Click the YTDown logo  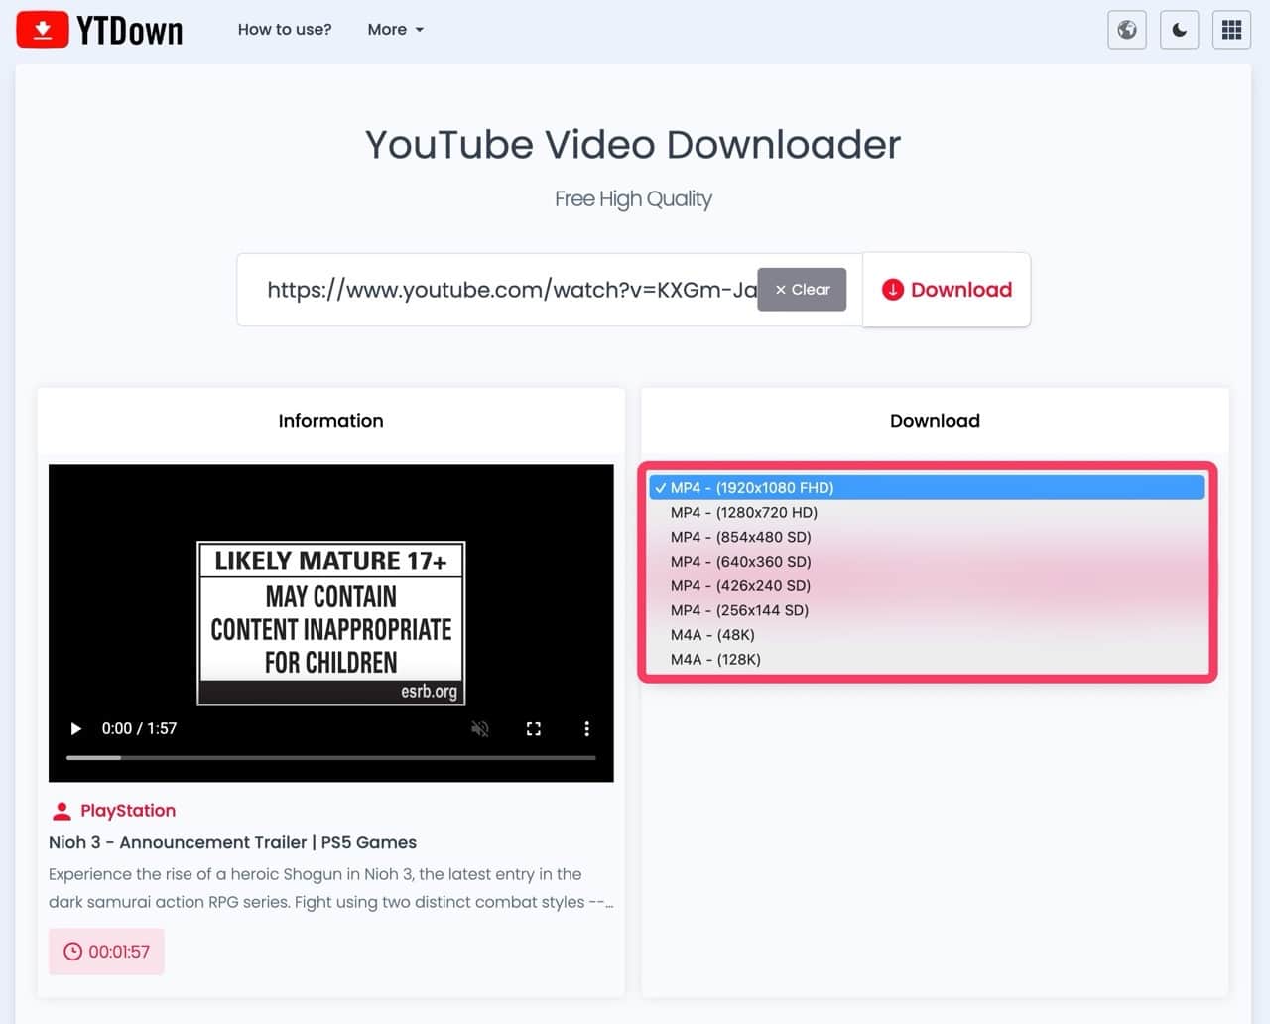tap(100, 30)
